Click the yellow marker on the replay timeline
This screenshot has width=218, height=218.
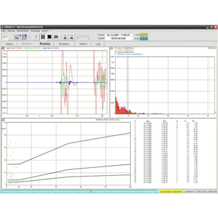point(91,191)
